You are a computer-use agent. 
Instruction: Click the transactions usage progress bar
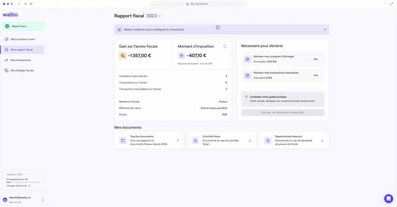[x=23, y=182]
